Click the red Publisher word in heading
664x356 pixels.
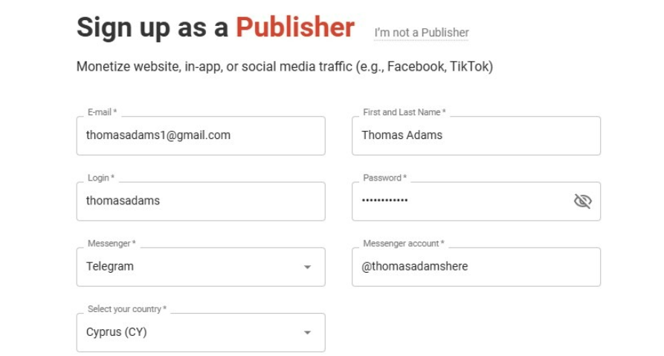295,27
